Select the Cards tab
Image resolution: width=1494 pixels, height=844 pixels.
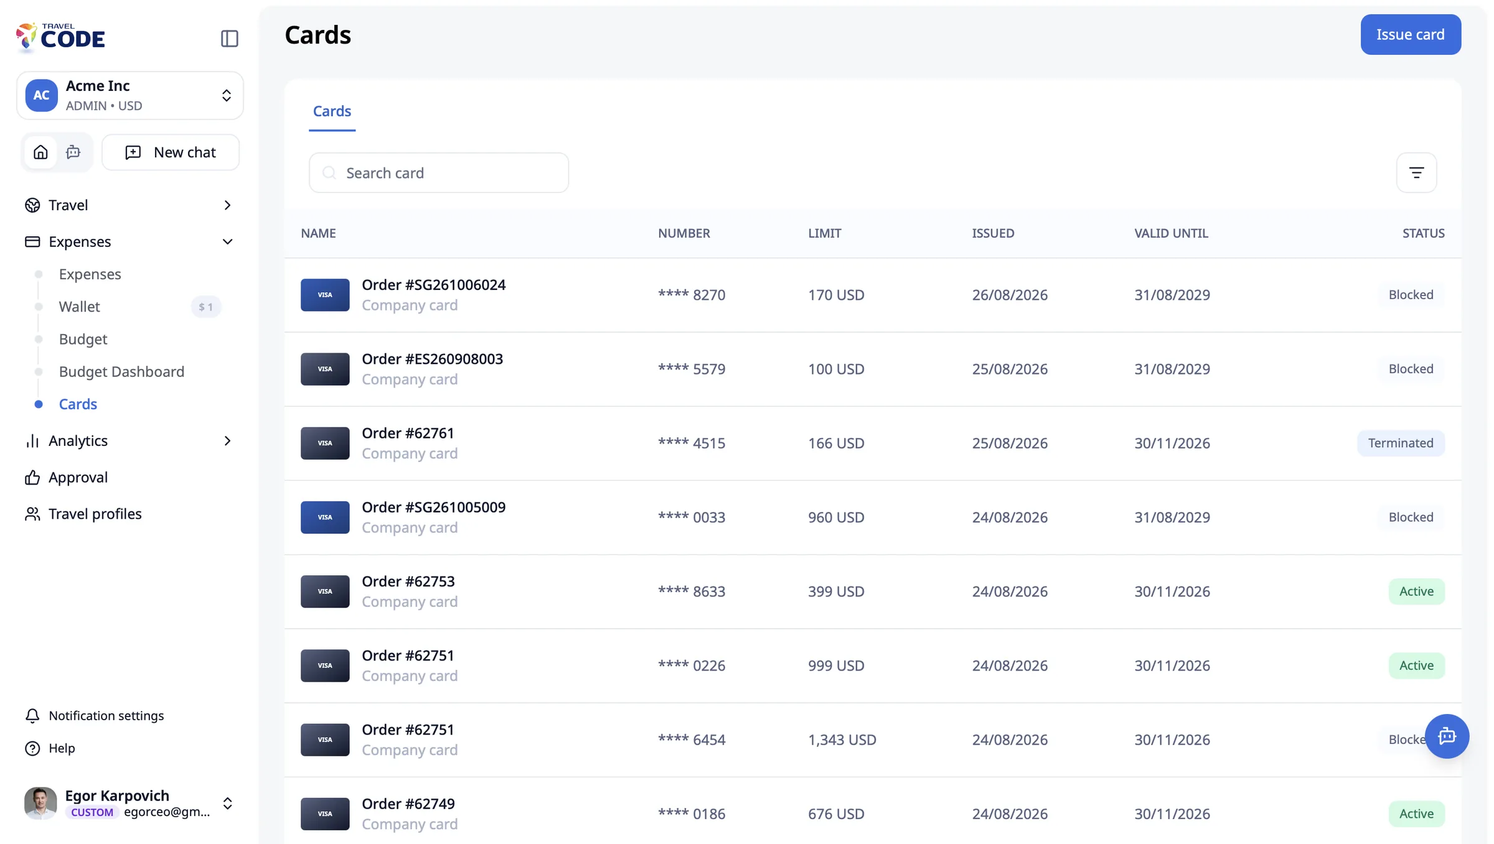[332, 111]
